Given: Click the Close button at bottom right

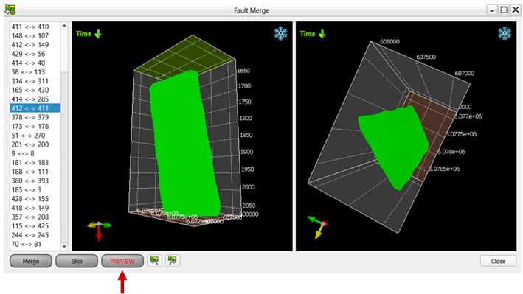Looking at the screenshot, I should point(499,261).
